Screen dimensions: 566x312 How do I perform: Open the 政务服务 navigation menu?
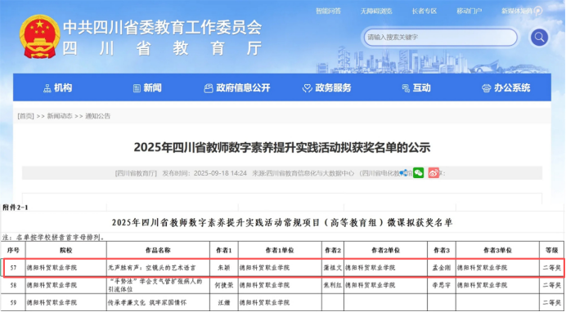(326, 88)
